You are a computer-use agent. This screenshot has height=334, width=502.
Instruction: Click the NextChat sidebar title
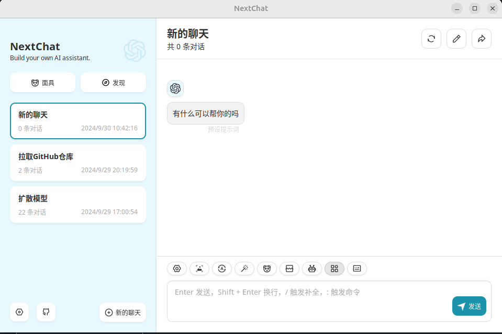click(x=35, y=47)
